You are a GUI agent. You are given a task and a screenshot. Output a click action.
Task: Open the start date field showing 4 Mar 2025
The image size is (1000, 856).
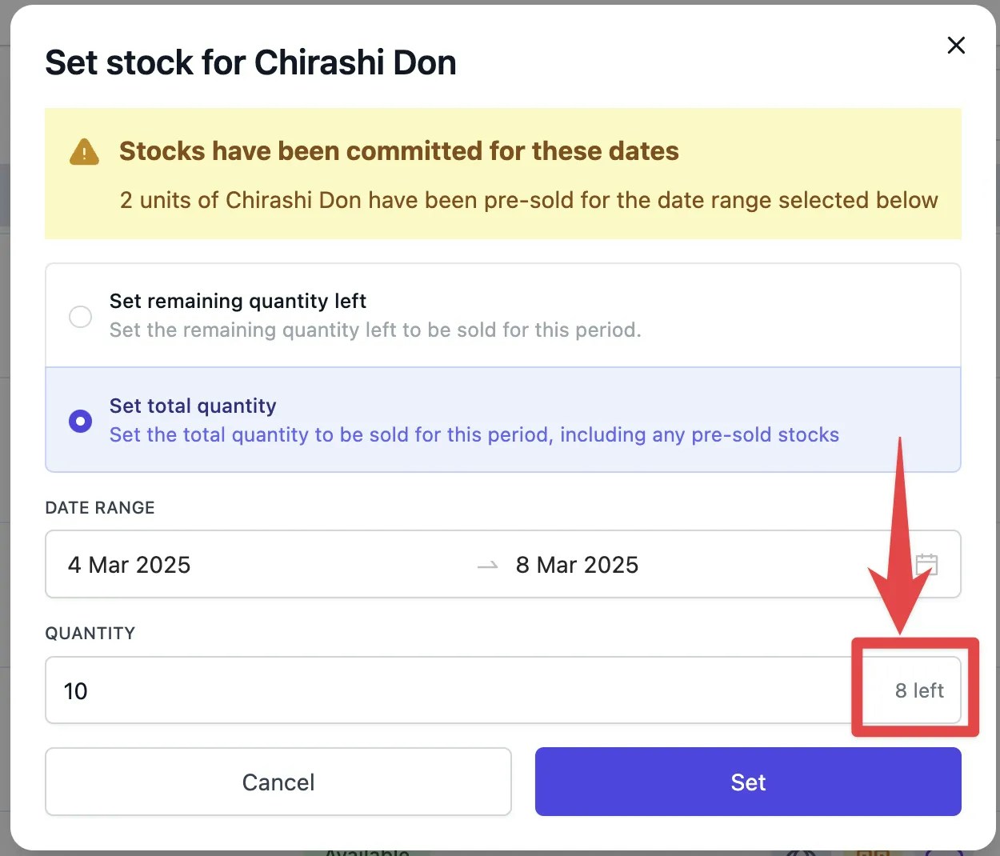click(129, 564)
